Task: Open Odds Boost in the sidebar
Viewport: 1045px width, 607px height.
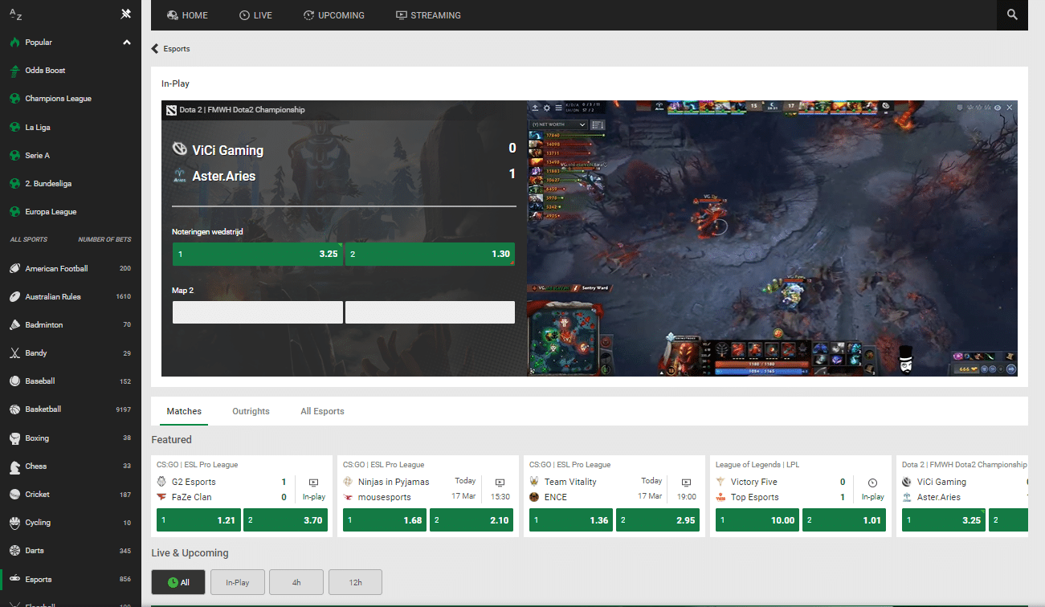Action: click(45, 71)
